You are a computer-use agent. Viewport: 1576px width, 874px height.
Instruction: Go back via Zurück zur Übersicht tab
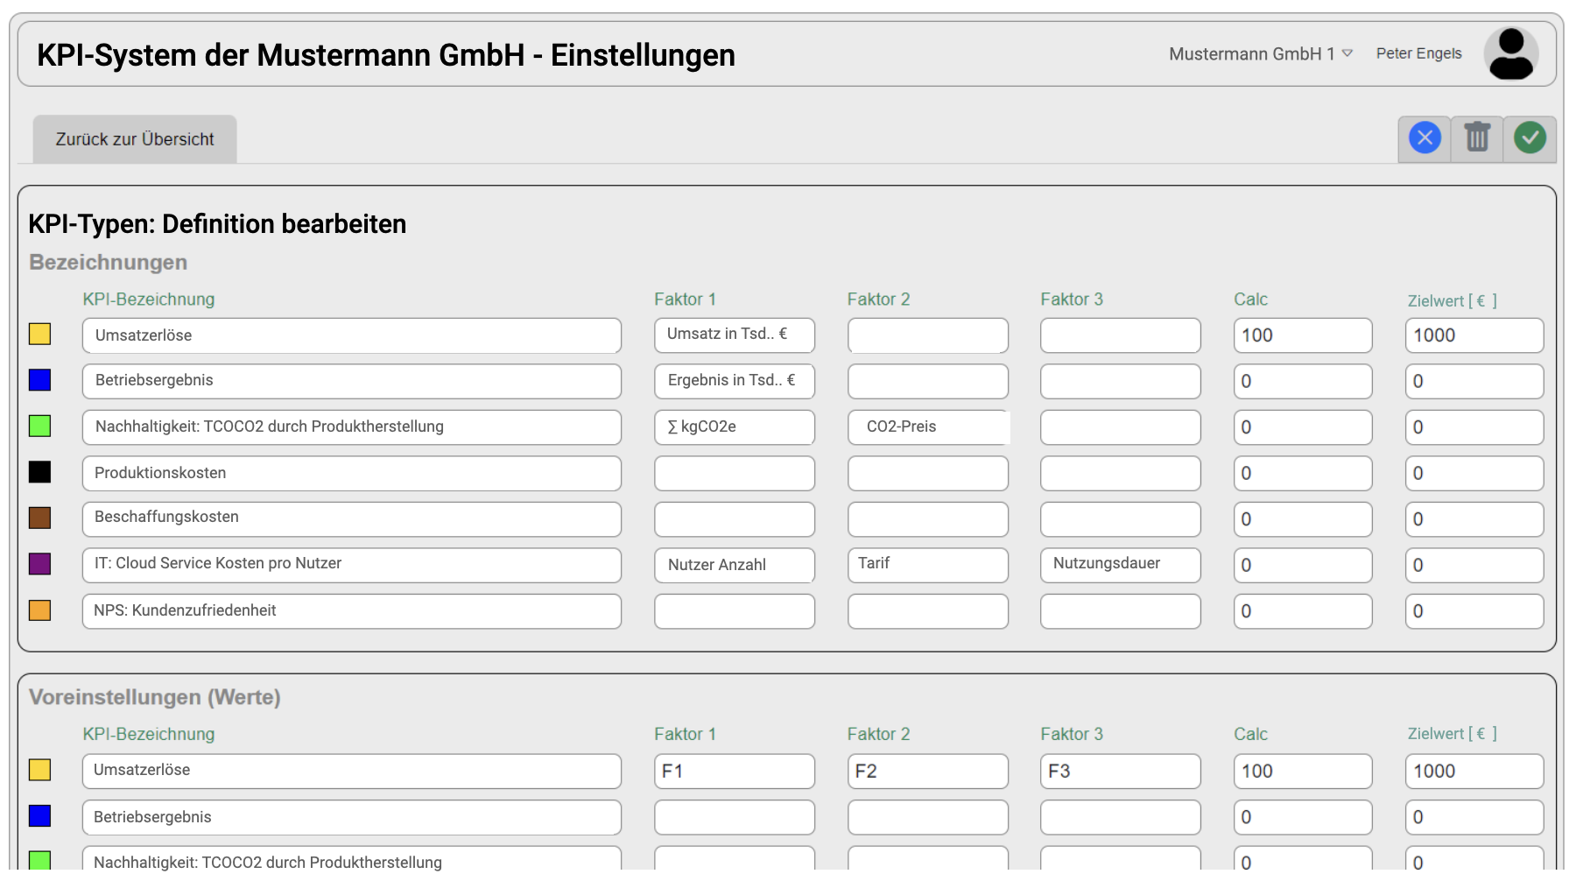pyautogui.click(x=135, y=139)
